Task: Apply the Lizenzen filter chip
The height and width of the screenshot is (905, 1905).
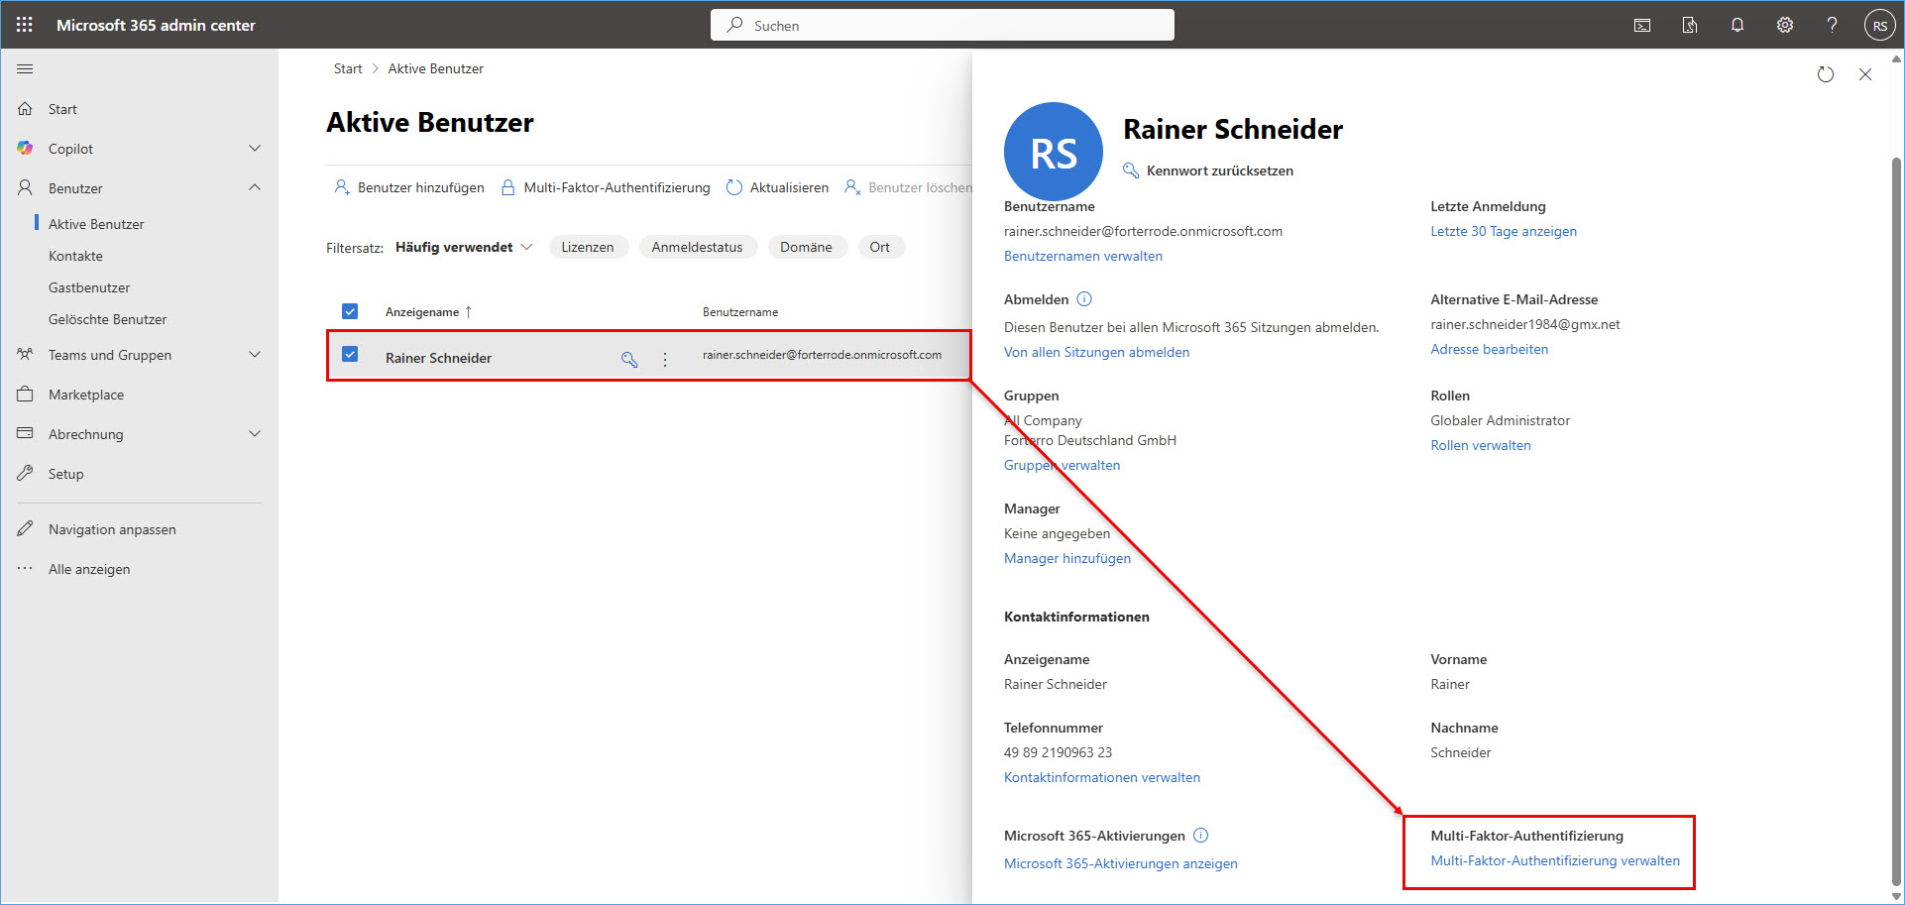Action: pyautogui.click(x=588, y=247)
